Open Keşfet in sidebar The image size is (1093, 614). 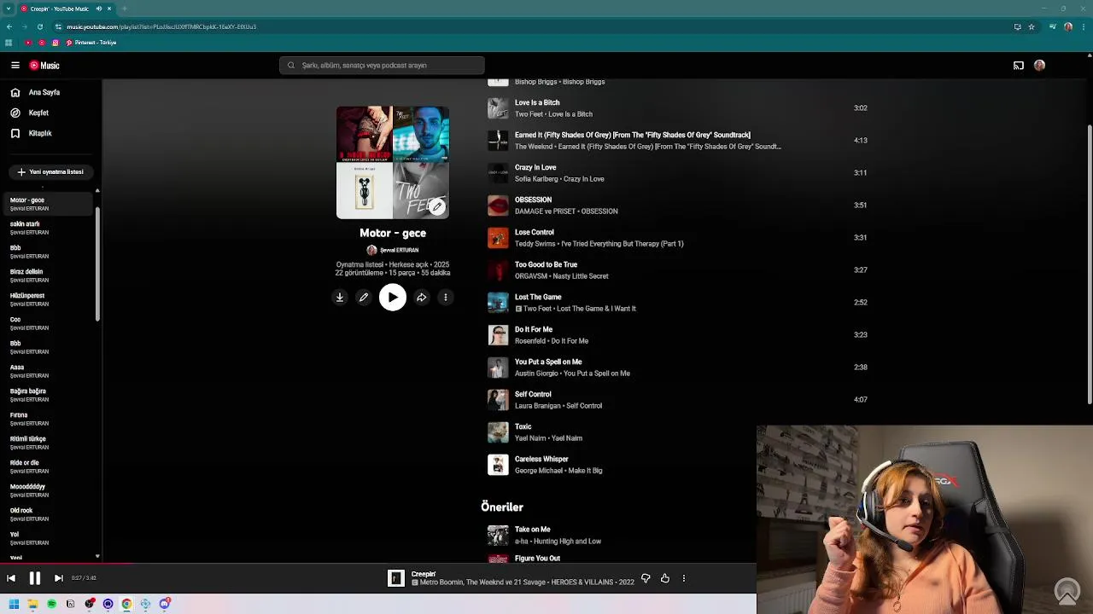click(x=38, y=113)
